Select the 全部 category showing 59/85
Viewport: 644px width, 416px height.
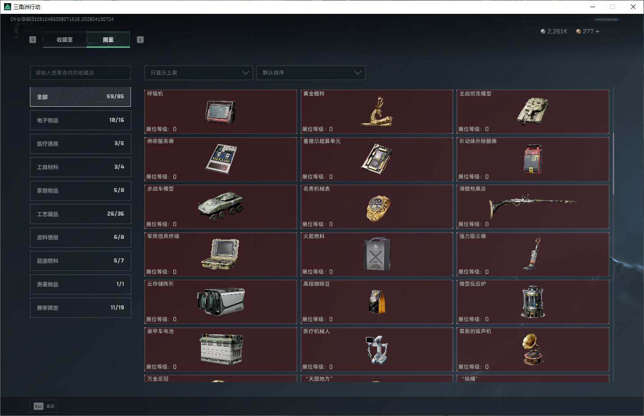click(x=80, y=97)
